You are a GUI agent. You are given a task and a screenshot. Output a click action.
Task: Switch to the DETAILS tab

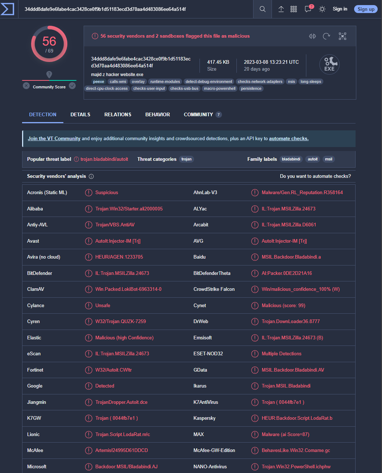point(80,114)
